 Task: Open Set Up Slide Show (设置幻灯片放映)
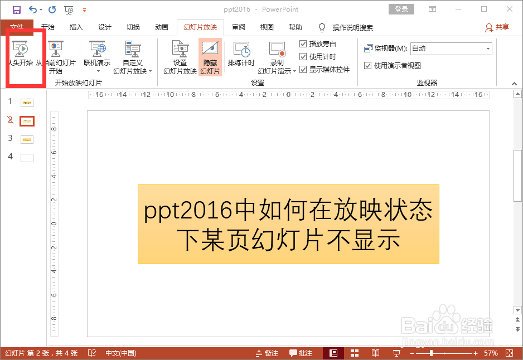(180, 57)
